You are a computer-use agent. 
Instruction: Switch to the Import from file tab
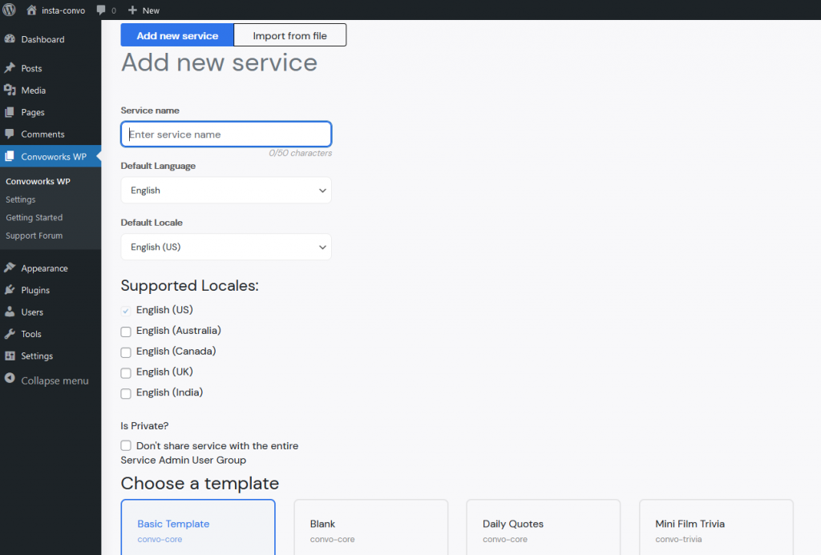290,35
